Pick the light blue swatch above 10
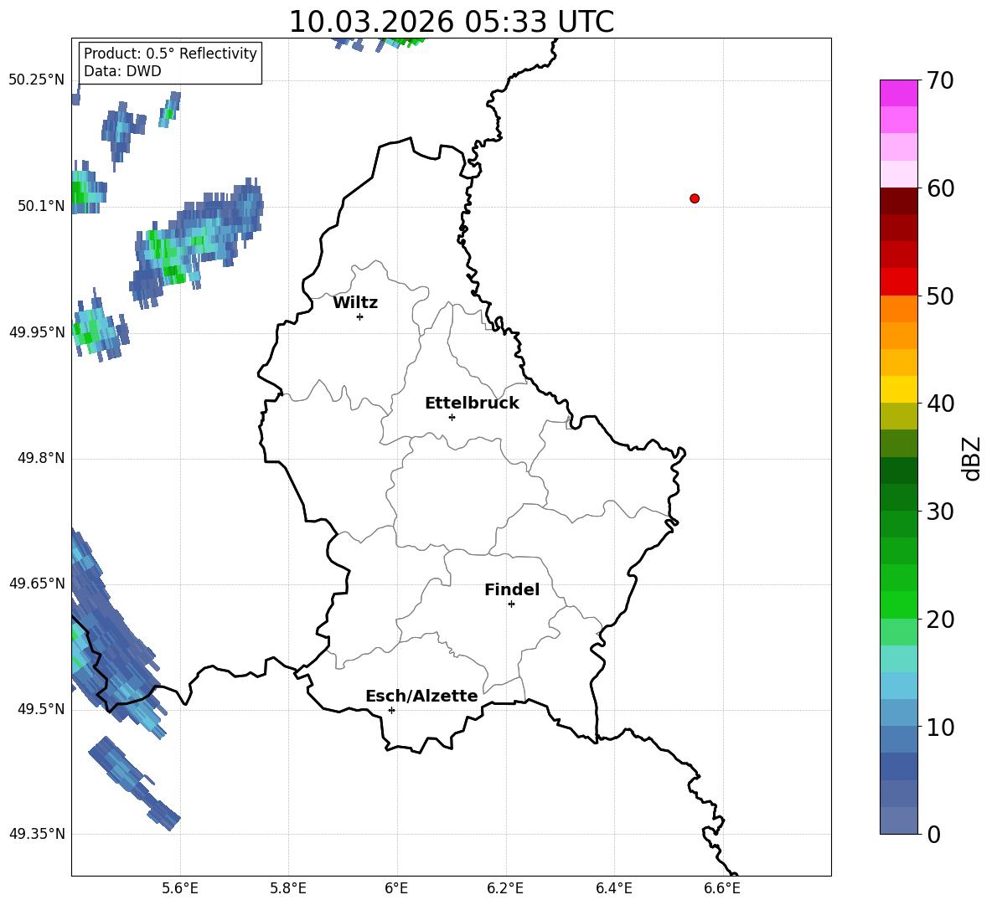 (x=898, y=713)
